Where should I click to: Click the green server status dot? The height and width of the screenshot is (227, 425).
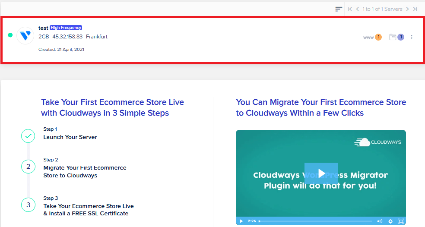tap(10, 35)
